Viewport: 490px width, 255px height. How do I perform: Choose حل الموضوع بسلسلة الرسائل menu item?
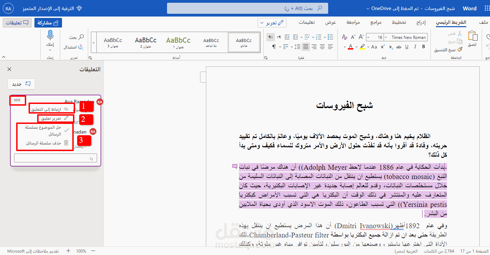tap(47, 131)
